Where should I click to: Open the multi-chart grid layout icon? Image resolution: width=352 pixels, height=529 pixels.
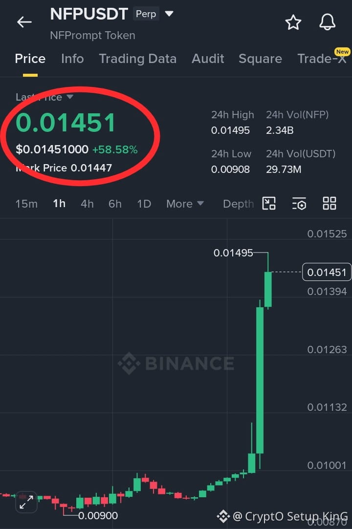(330, 203)
